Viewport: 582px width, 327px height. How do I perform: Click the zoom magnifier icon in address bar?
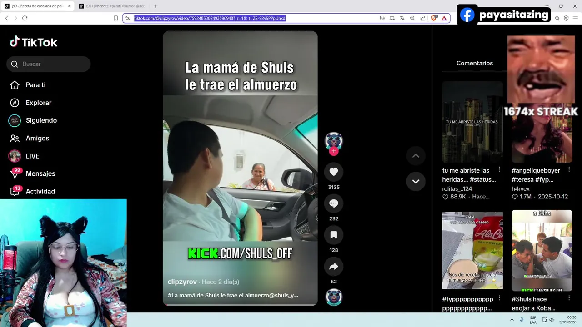pyautogui.click(x=412, y=18)
